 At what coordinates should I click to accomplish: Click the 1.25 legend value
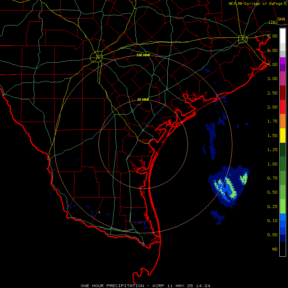(x=272, y=150)
